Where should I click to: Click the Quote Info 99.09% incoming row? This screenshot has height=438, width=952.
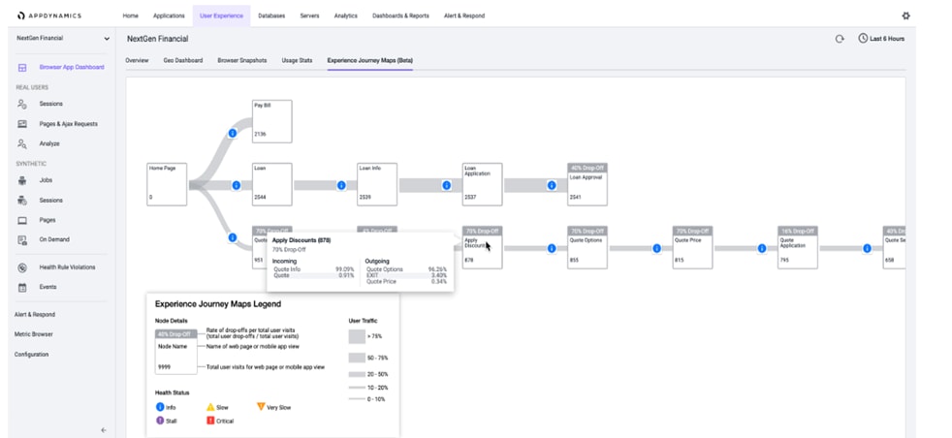tap(313, 269)
